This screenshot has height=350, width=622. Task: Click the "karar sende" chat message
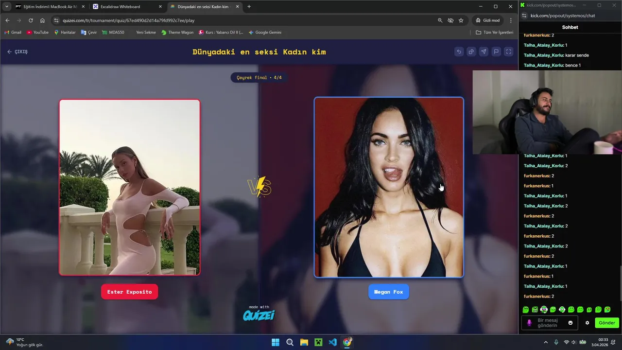577,55
